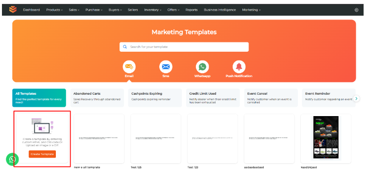Click the Create Template button
The image size is (368, 180).
pos(42,154)
